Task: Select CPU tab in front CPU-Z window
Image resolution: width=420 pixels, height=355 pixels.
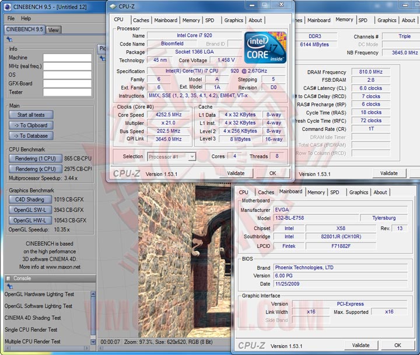Action: tap(118, 20)
